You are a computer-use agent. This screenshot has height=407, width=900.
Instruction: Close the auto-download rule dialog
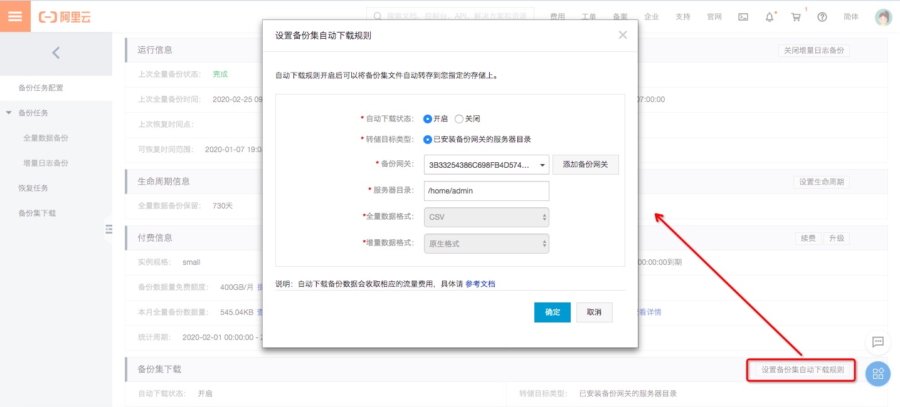(623, 35)
